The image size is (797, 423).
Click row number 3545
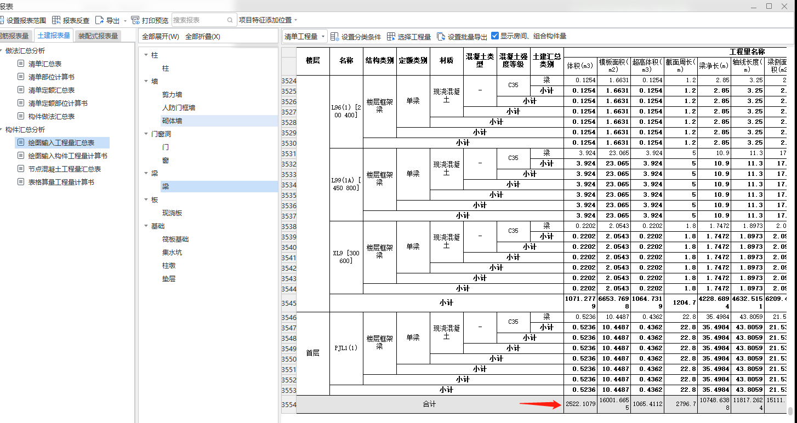288,303
